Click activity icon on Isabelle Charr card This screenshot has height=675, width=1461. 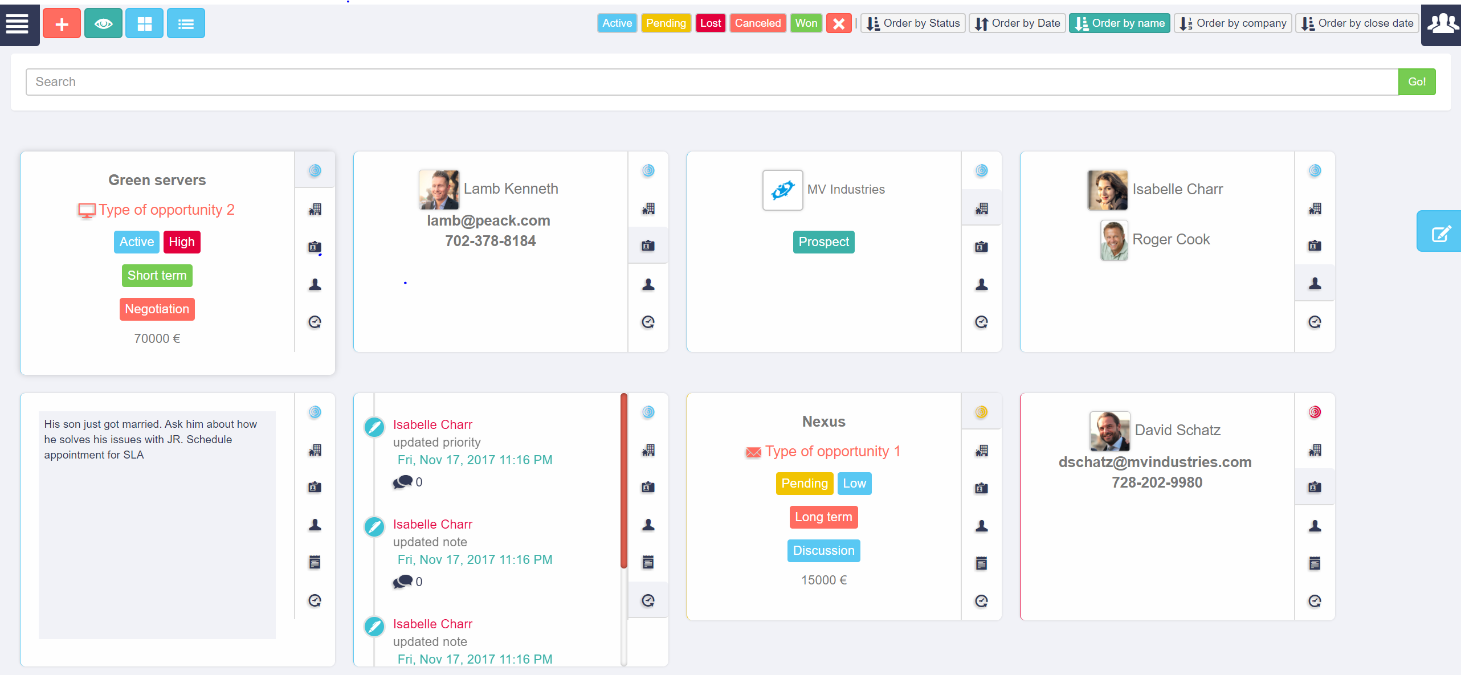1315,322
